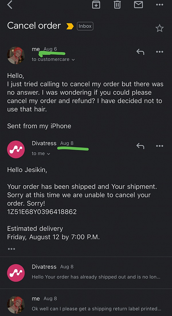Click the Inbox label tag
Image resolution: width=172 pixels, height=316 pixels.
pyautogui.click(x=85, y=26)
